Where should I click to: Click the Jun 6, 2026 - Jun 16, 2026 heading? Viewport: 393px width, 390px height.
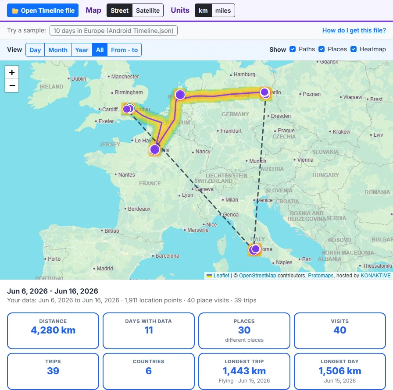click(53, 291)
